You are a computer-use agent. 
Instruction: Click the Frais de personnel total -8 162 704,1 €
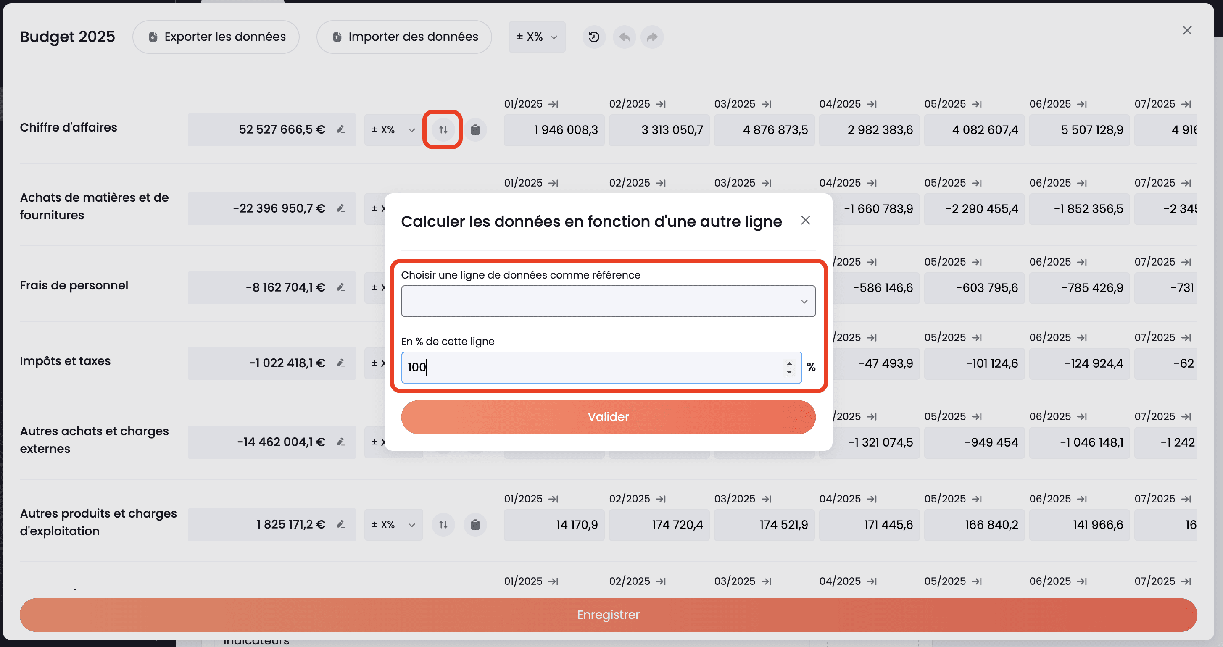coord(271,287)
